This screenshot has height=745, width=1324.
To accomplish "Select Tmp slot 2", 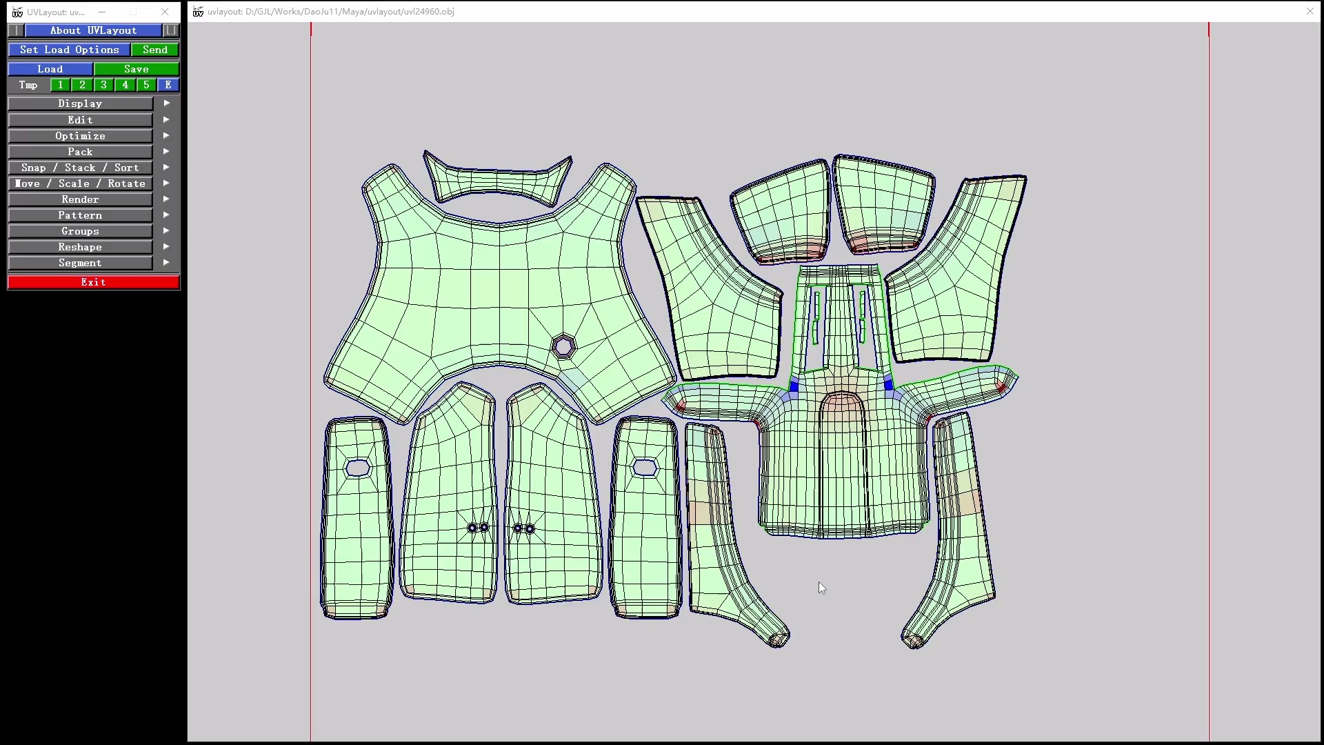I will pos(82,85).
